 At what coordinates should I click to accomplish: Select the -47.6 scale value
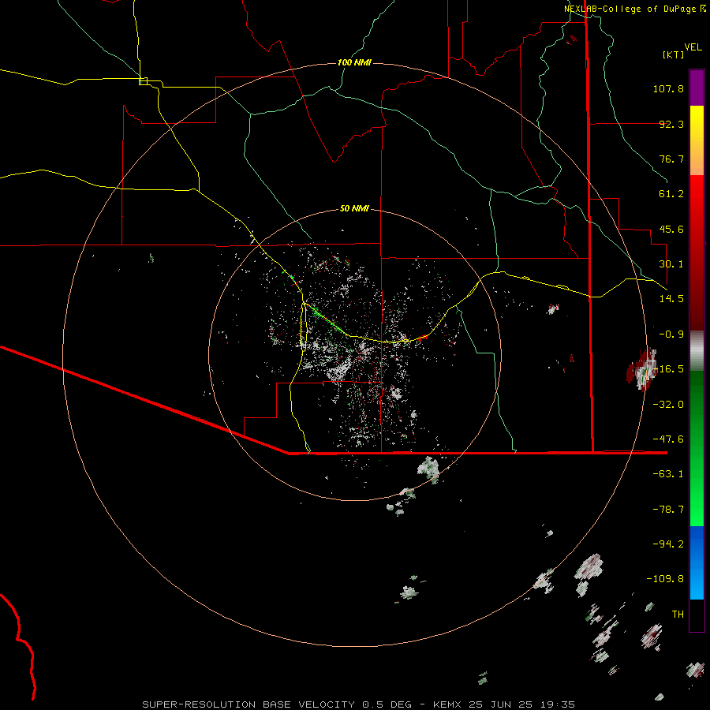tap(668, 439)
